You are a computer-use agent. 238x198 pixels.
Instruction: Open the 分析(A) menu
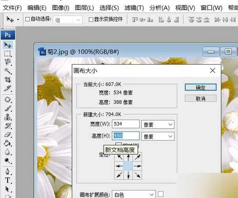coord(159,8)
